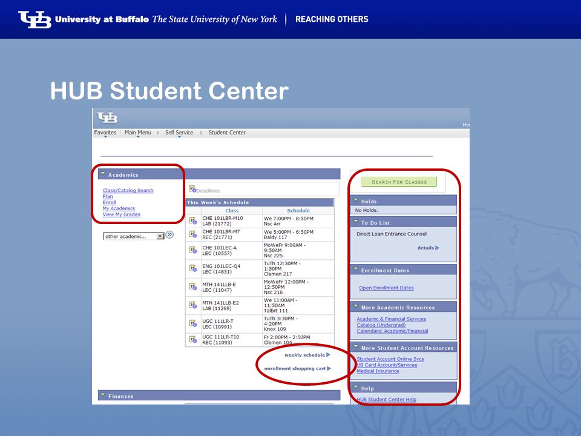581x436 pixels.
Task: Click Direct Loan Entrance Counsel item
Action: coord(392,234)
